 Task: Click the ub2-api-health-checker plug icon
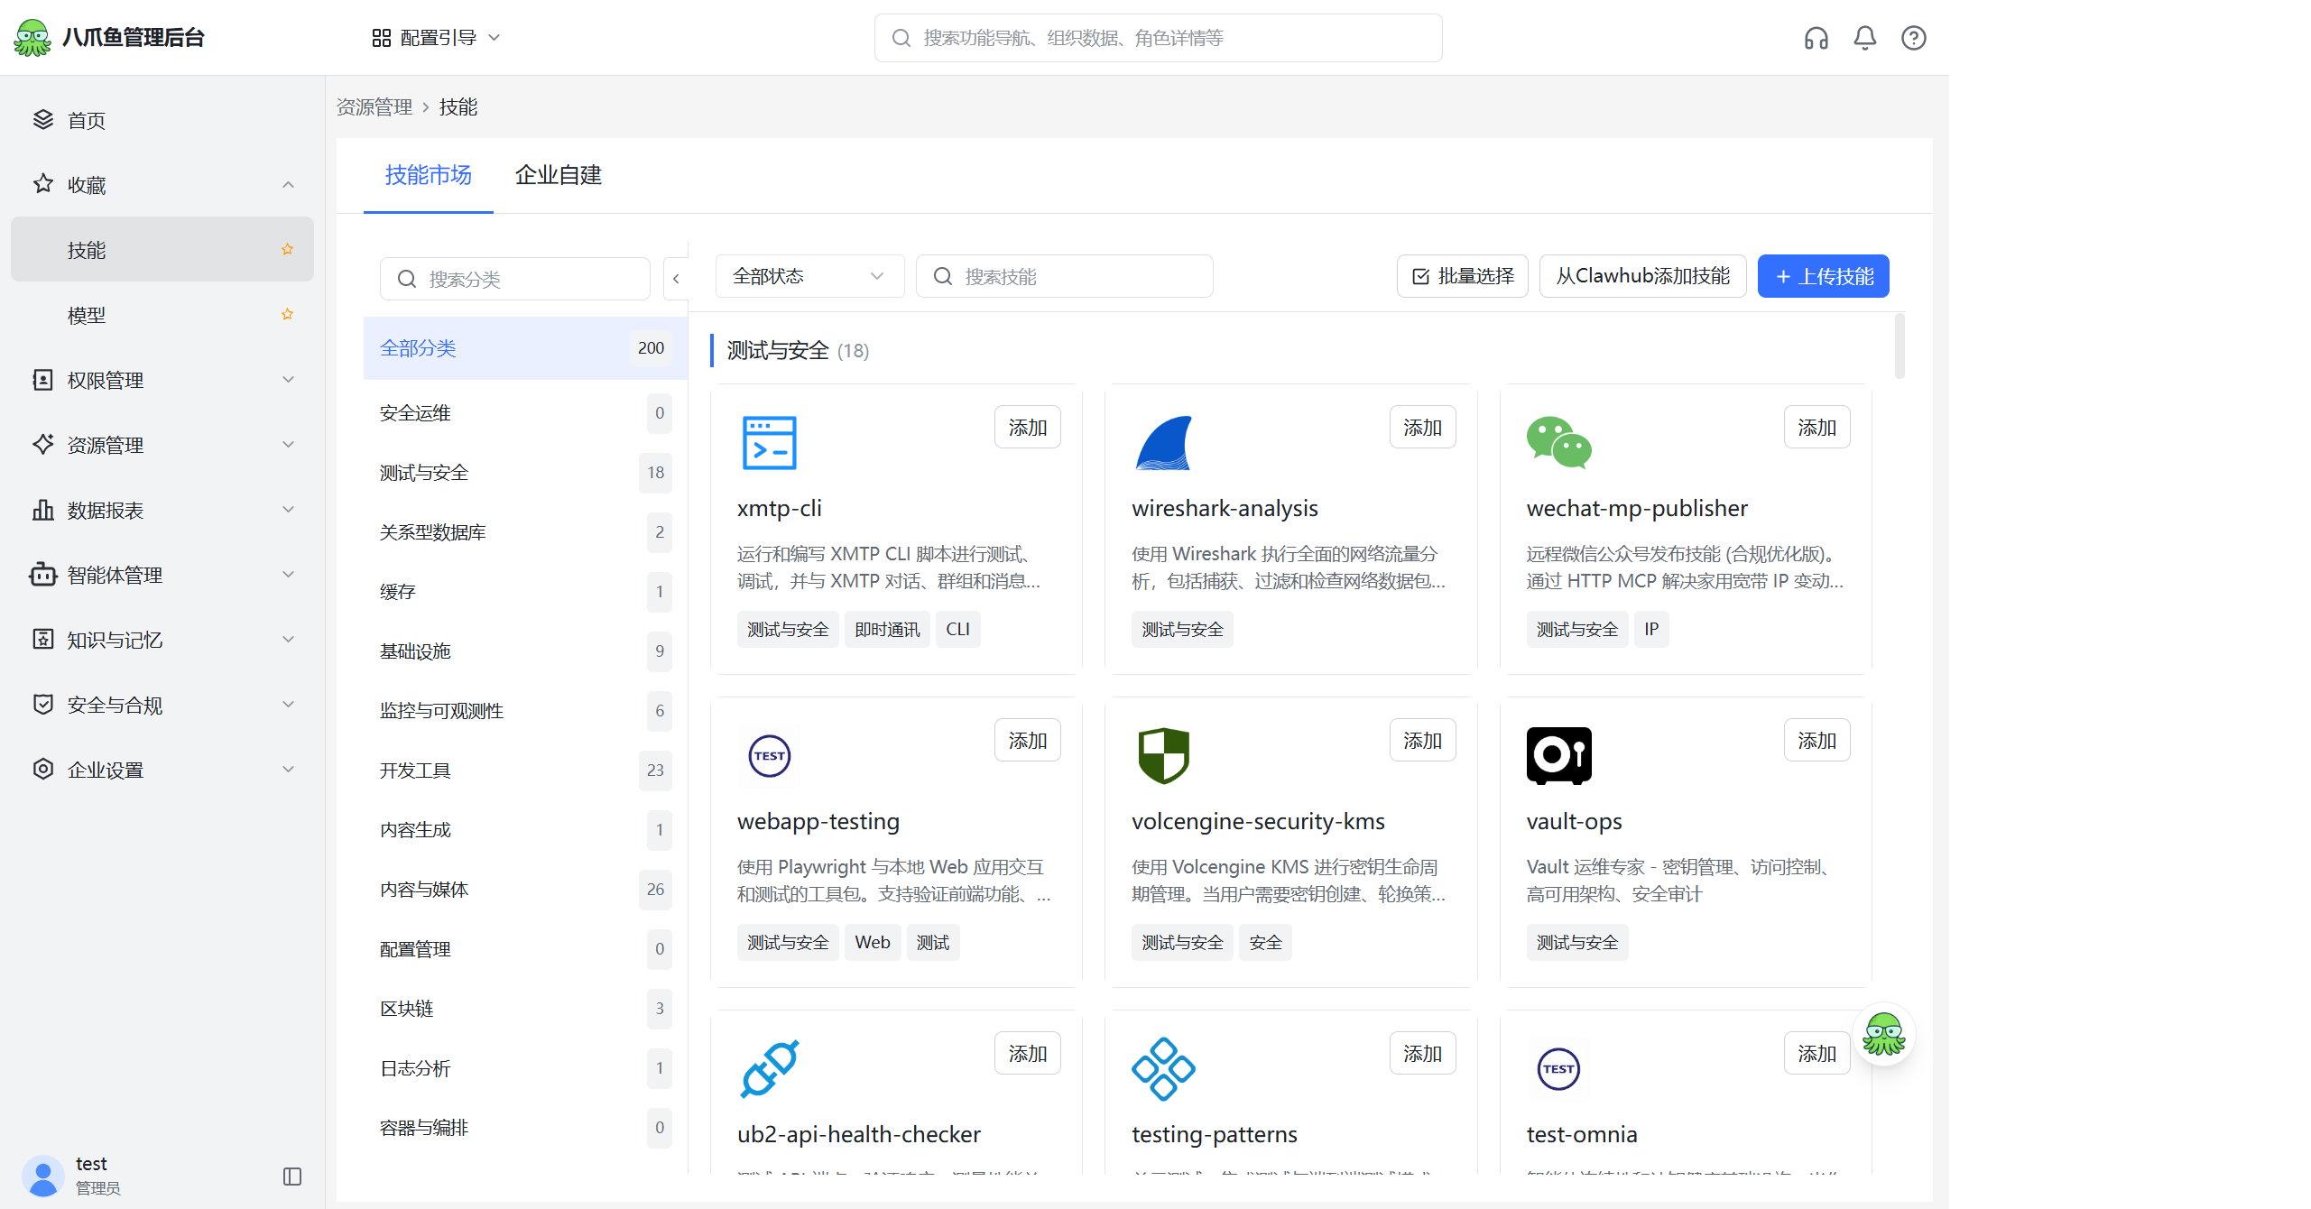coord(770,1069)
